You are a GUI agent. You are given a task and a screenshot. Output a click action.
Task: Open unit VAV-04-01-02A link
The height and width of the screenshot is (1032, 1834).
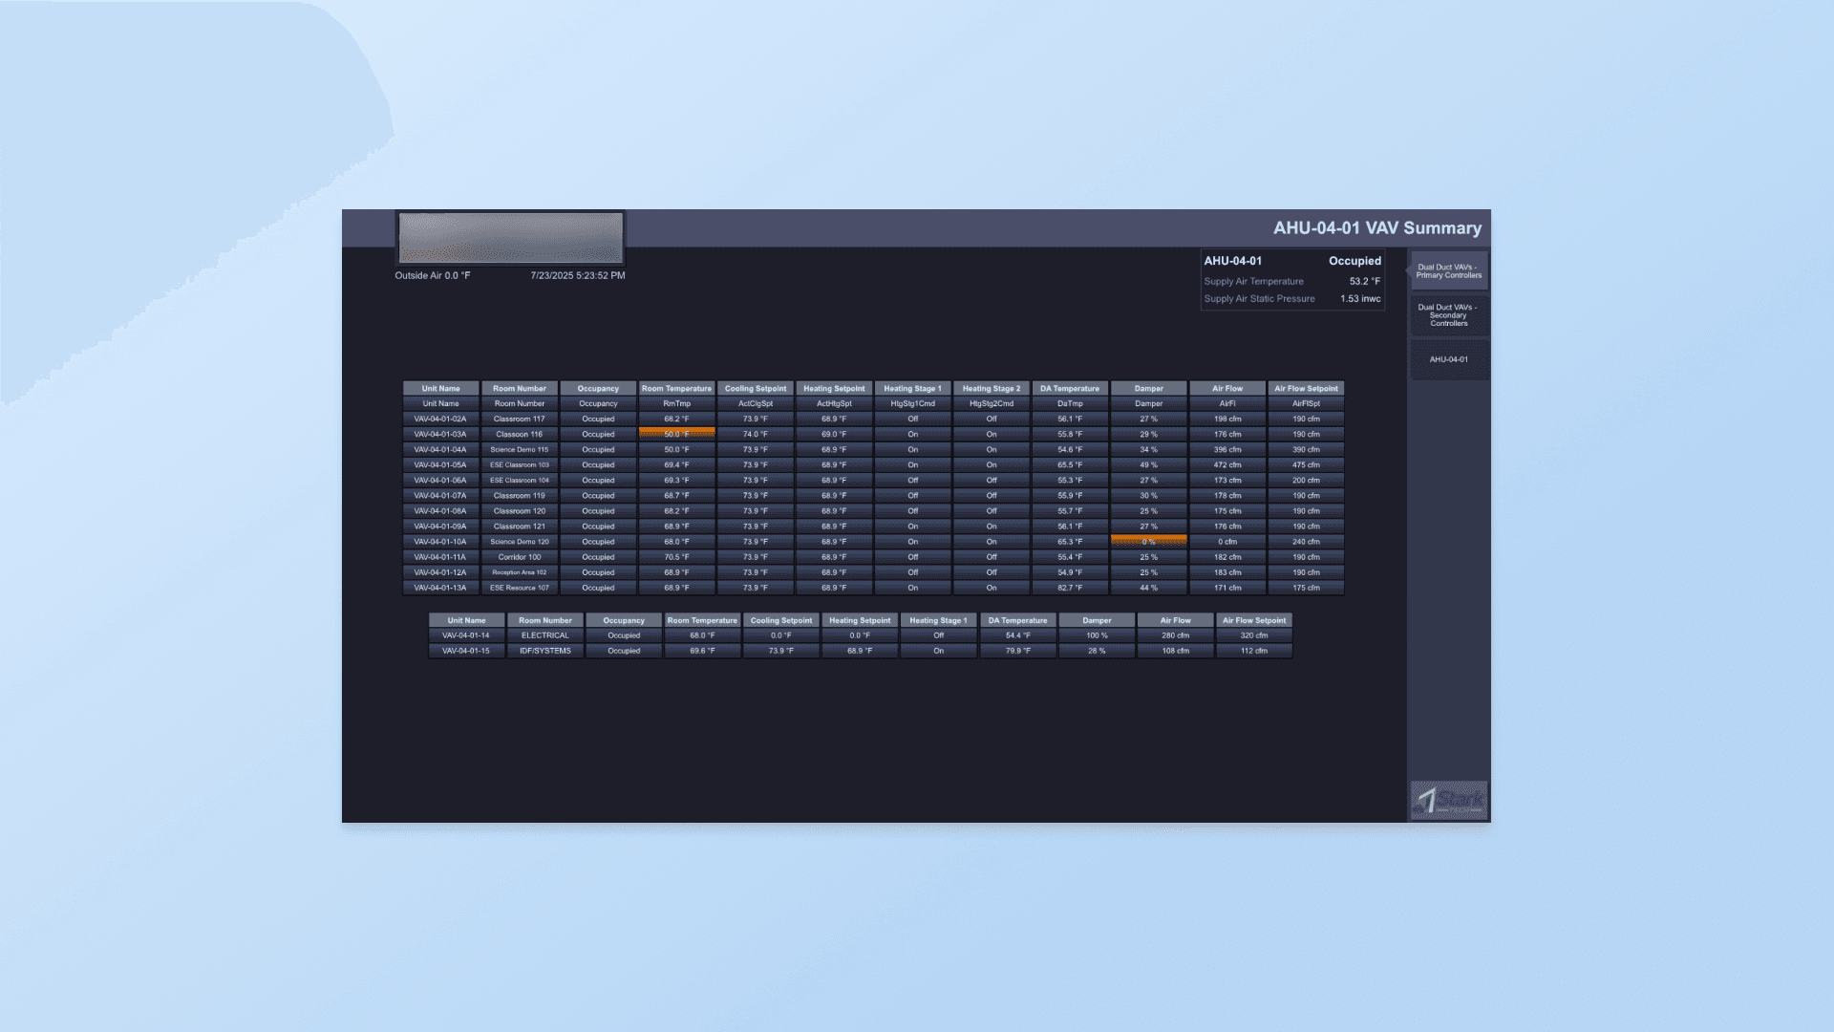click(440, 419)
